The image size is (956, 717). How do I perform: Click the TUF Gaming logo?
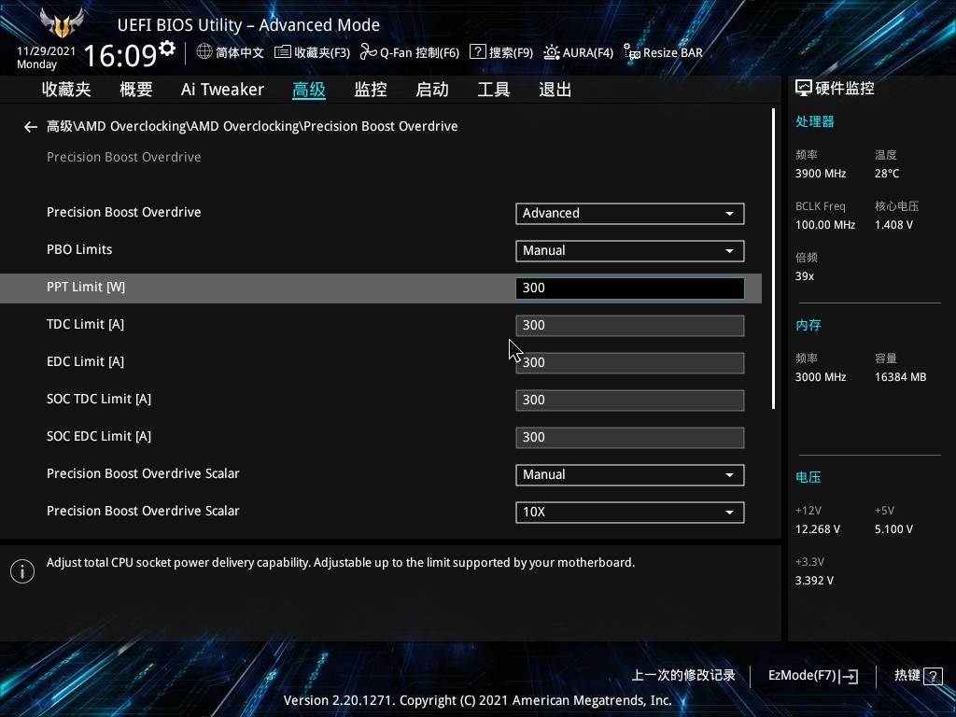[62, 23]
